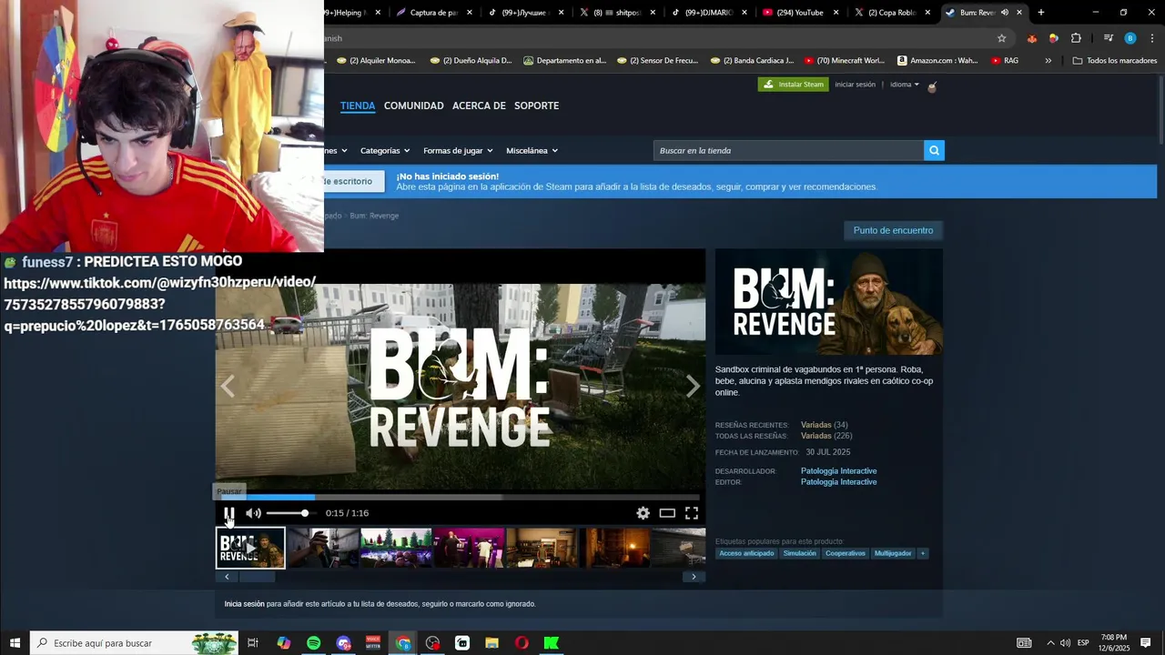1165x655 pixels.
Task: Open Opera browser from the taskbar
Action: point(522,643)
